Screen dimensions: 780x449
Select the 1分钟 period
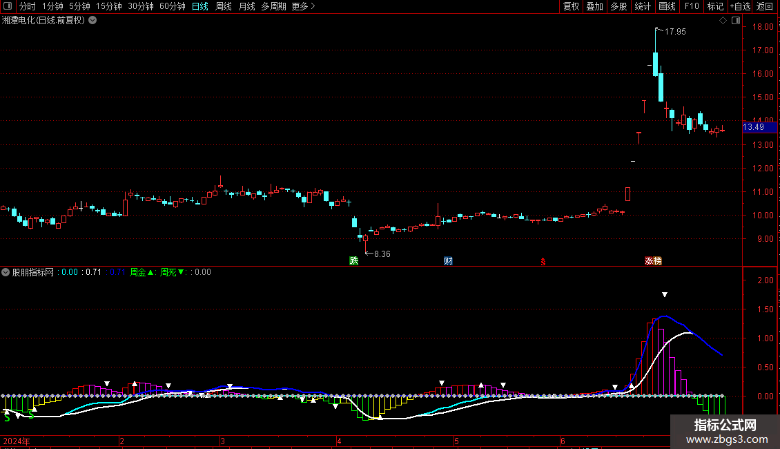[52, 6]
